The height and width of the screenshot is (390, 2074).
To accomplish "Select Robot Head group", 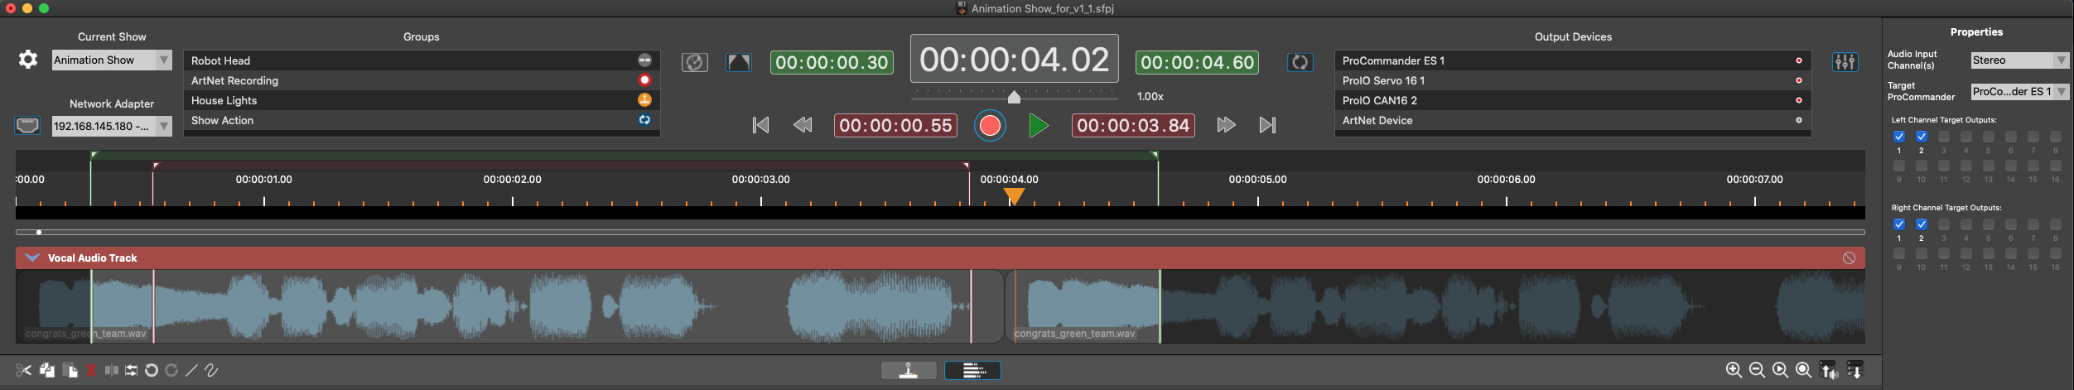I will coord(421,60).
